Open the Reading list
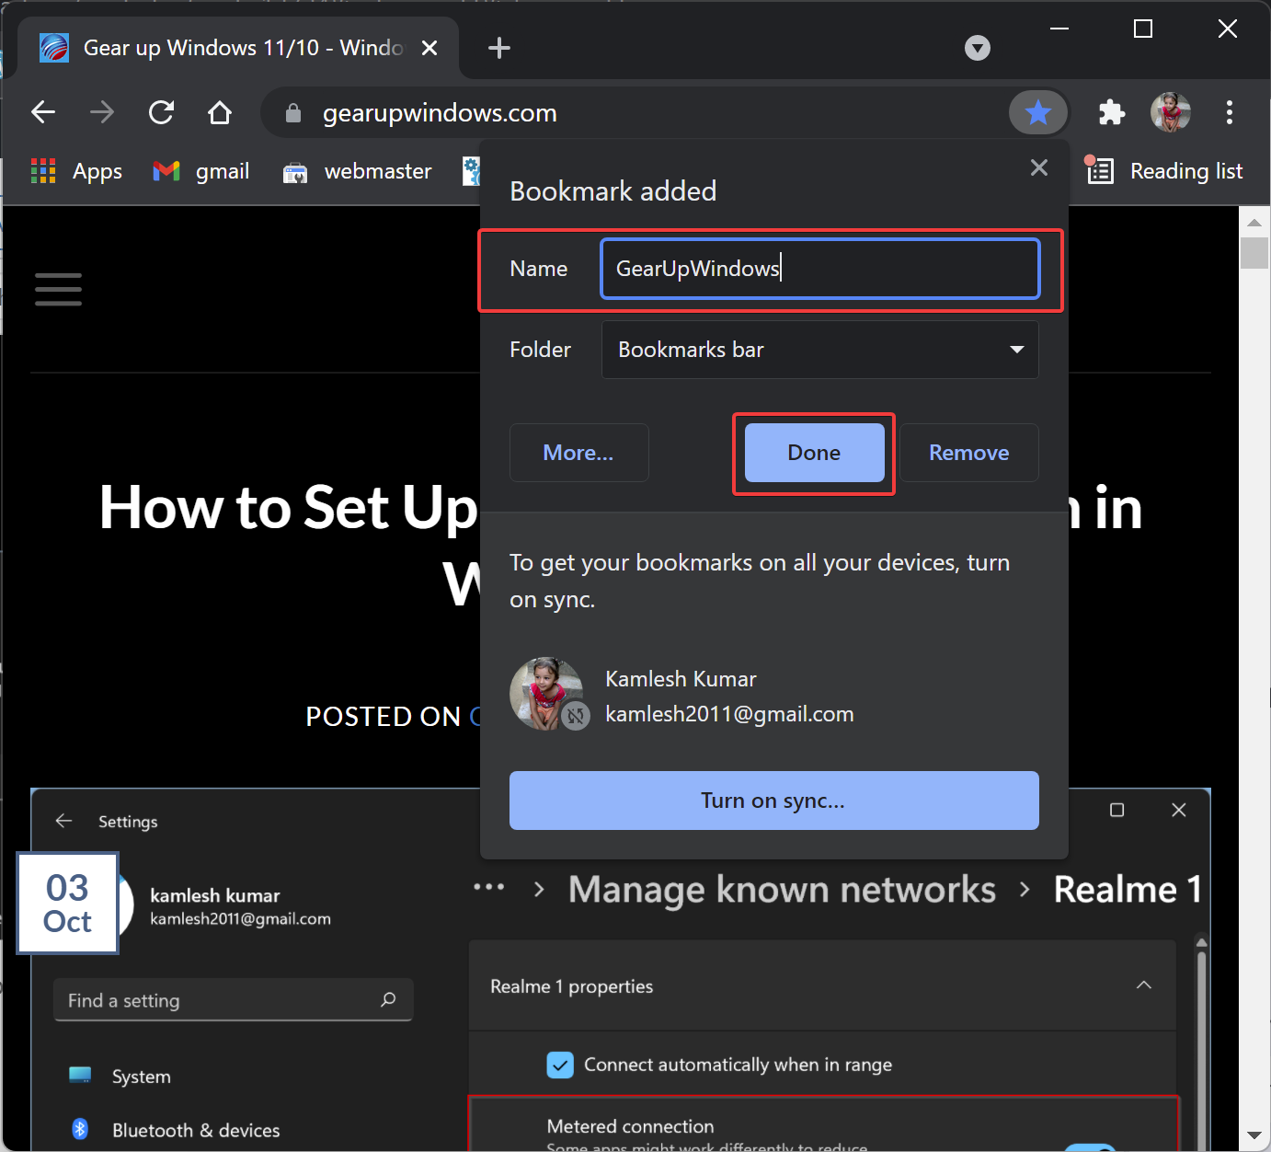1271x1152 pixels. point(1164,171)
